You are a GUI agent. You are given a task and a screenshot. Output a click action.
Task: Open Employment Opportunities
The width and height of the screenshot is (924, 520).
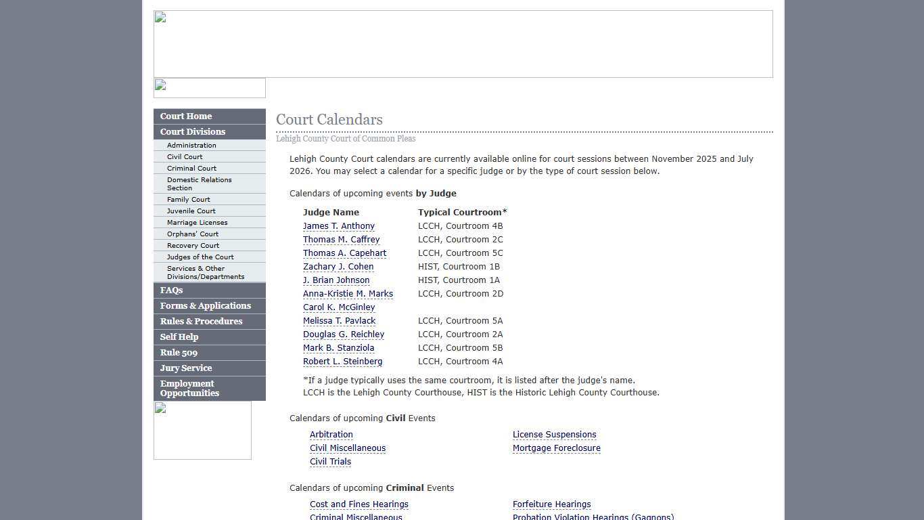pyautogui.click(x=189, y=388)
